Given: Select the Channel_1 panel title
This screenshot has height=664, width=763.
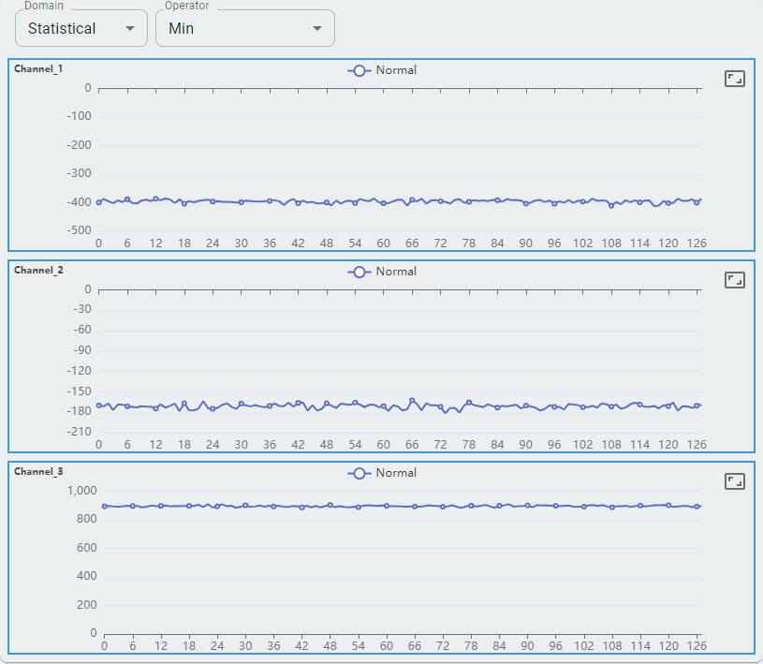Looking at the screenshot, I should [x=38, y=68].
